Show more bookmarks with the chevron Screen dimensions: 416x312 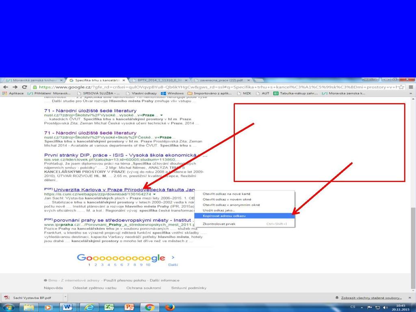tap(411, 93)
